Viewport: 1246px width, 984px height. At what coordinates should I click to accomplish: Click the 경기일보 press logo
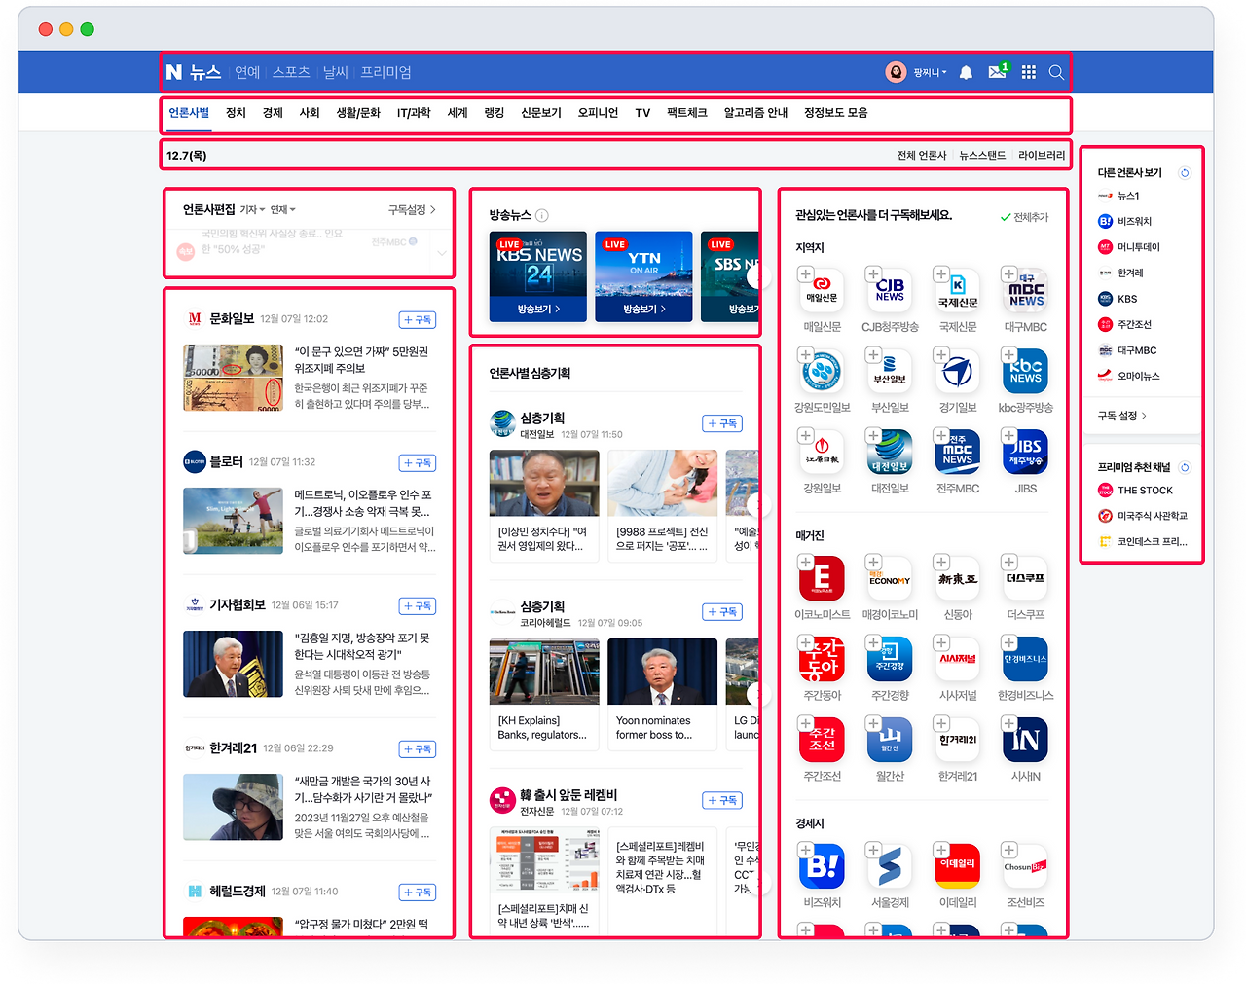958,372
